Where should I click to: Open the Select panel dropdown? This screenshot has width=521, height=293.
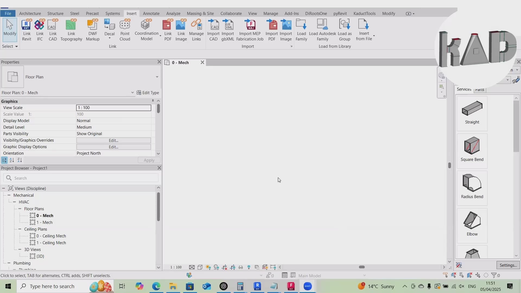point(10,46)
